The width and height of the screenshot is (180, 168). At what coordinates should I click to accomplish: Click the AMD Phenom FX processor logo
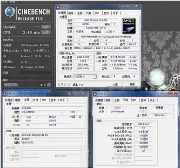(129, 26)
